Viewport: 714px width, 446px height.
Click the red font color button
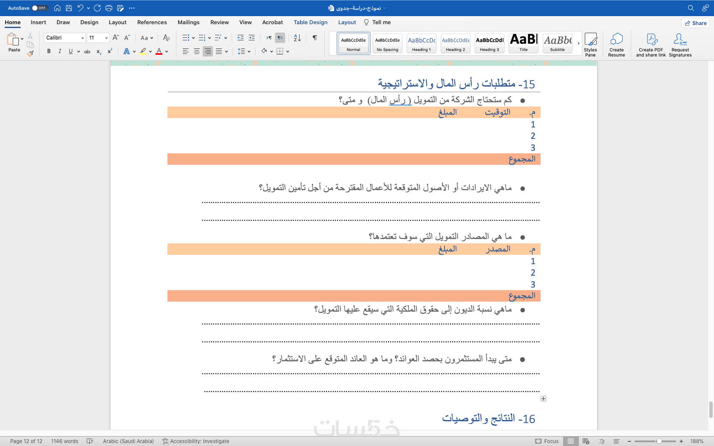[x=159, y=51]
